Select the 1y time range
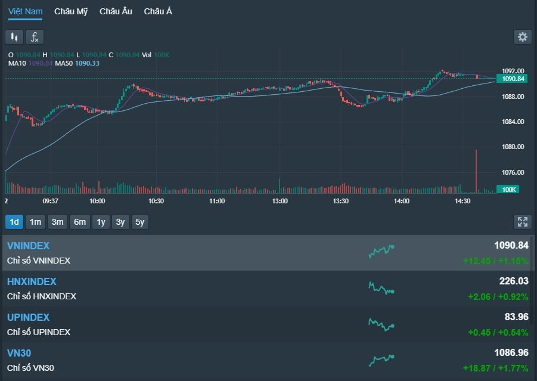Image resolution: width=537 pixels, height=381 pixels. (101, 222)
